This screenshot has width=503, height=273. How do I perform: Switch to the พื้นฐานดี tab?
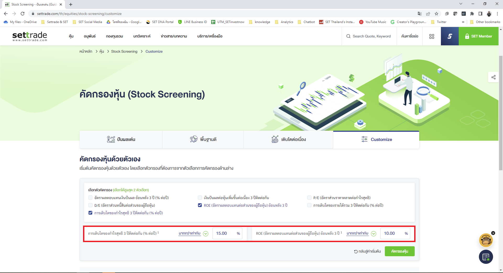coord(203,139)
